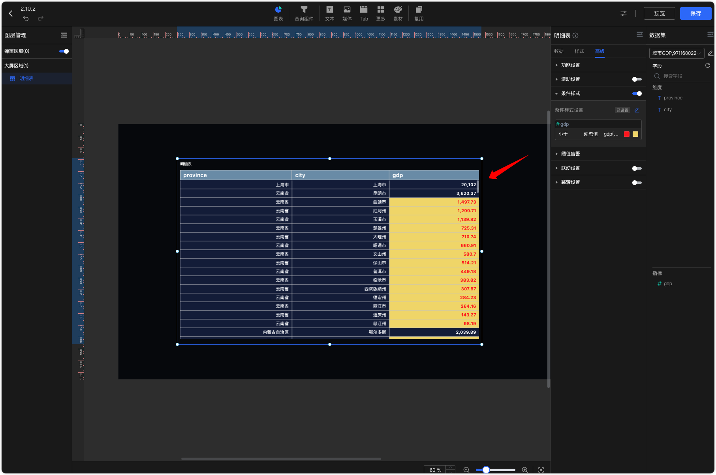Click the yellow color swatch in gdp condition
716x475 pixels.
point(635,134)
